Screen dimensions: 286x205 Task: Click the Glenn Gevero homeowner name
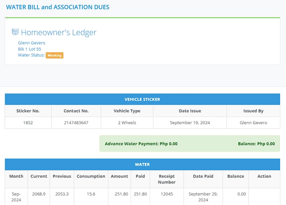point(32,43)
